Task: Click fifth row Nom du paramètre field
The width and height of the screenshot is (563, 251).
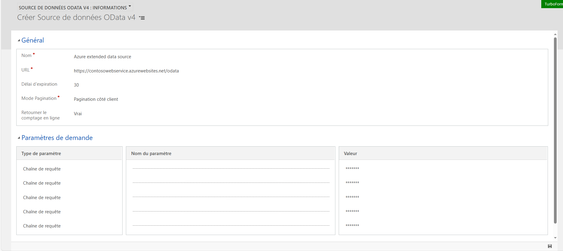Action: point(231,226)
